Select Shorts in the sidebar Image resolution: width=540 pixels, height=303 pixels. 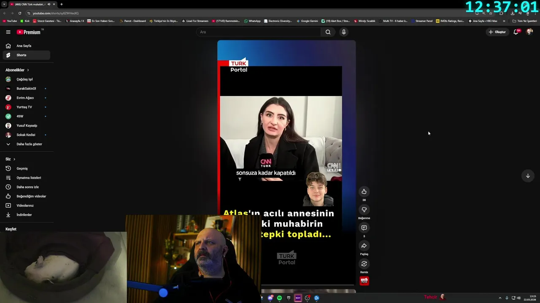pos(27,55)
